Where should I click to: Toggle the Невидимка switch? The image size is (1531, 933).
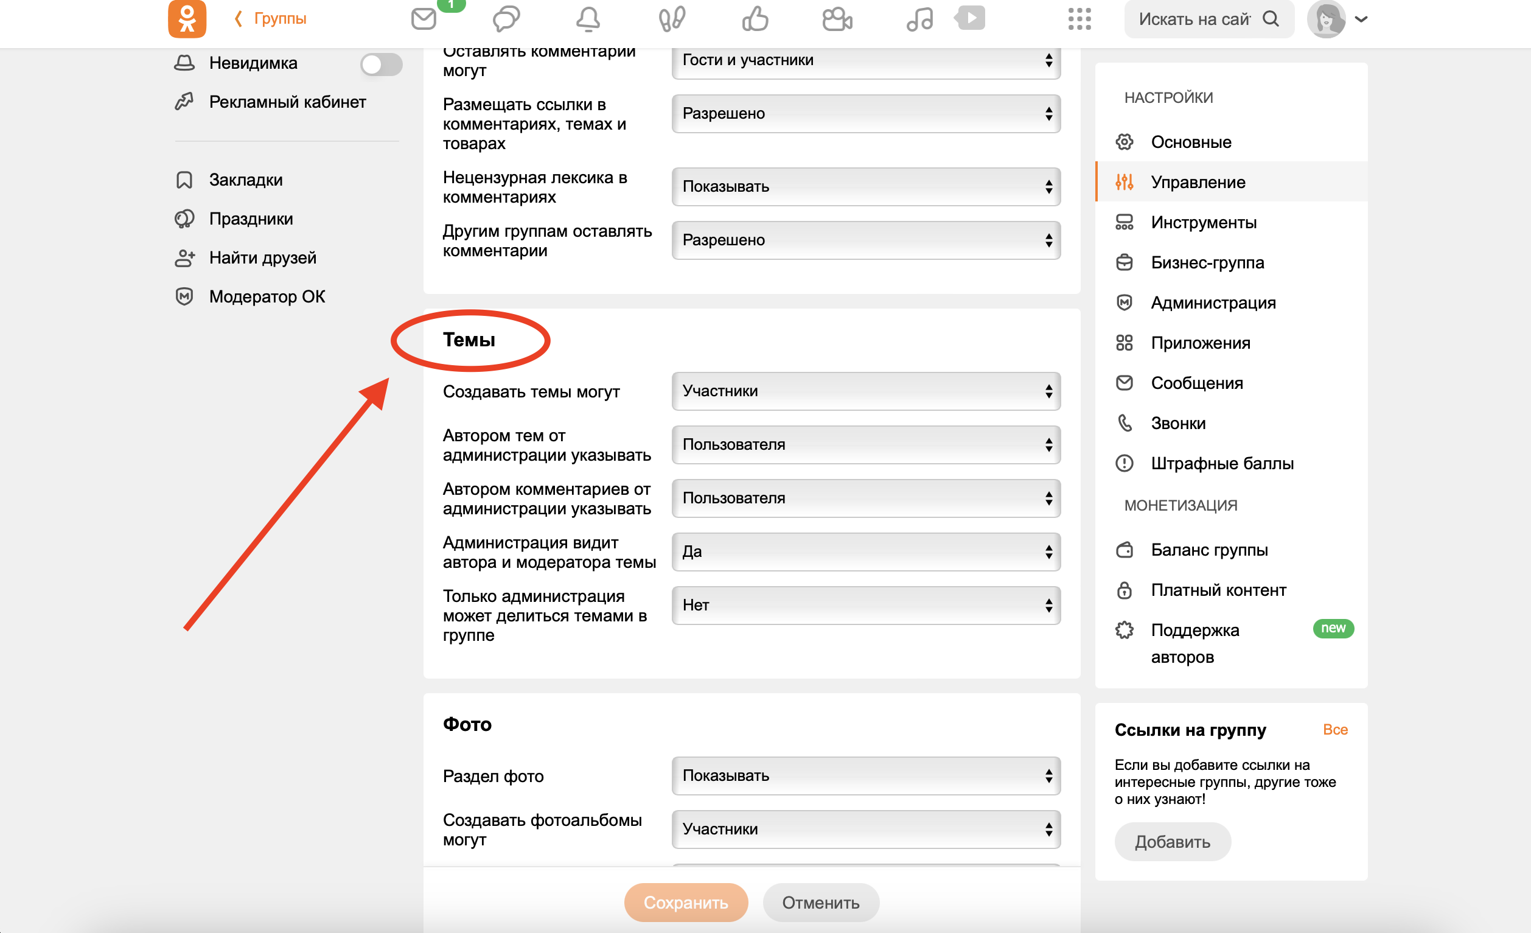tap(381, 64)
